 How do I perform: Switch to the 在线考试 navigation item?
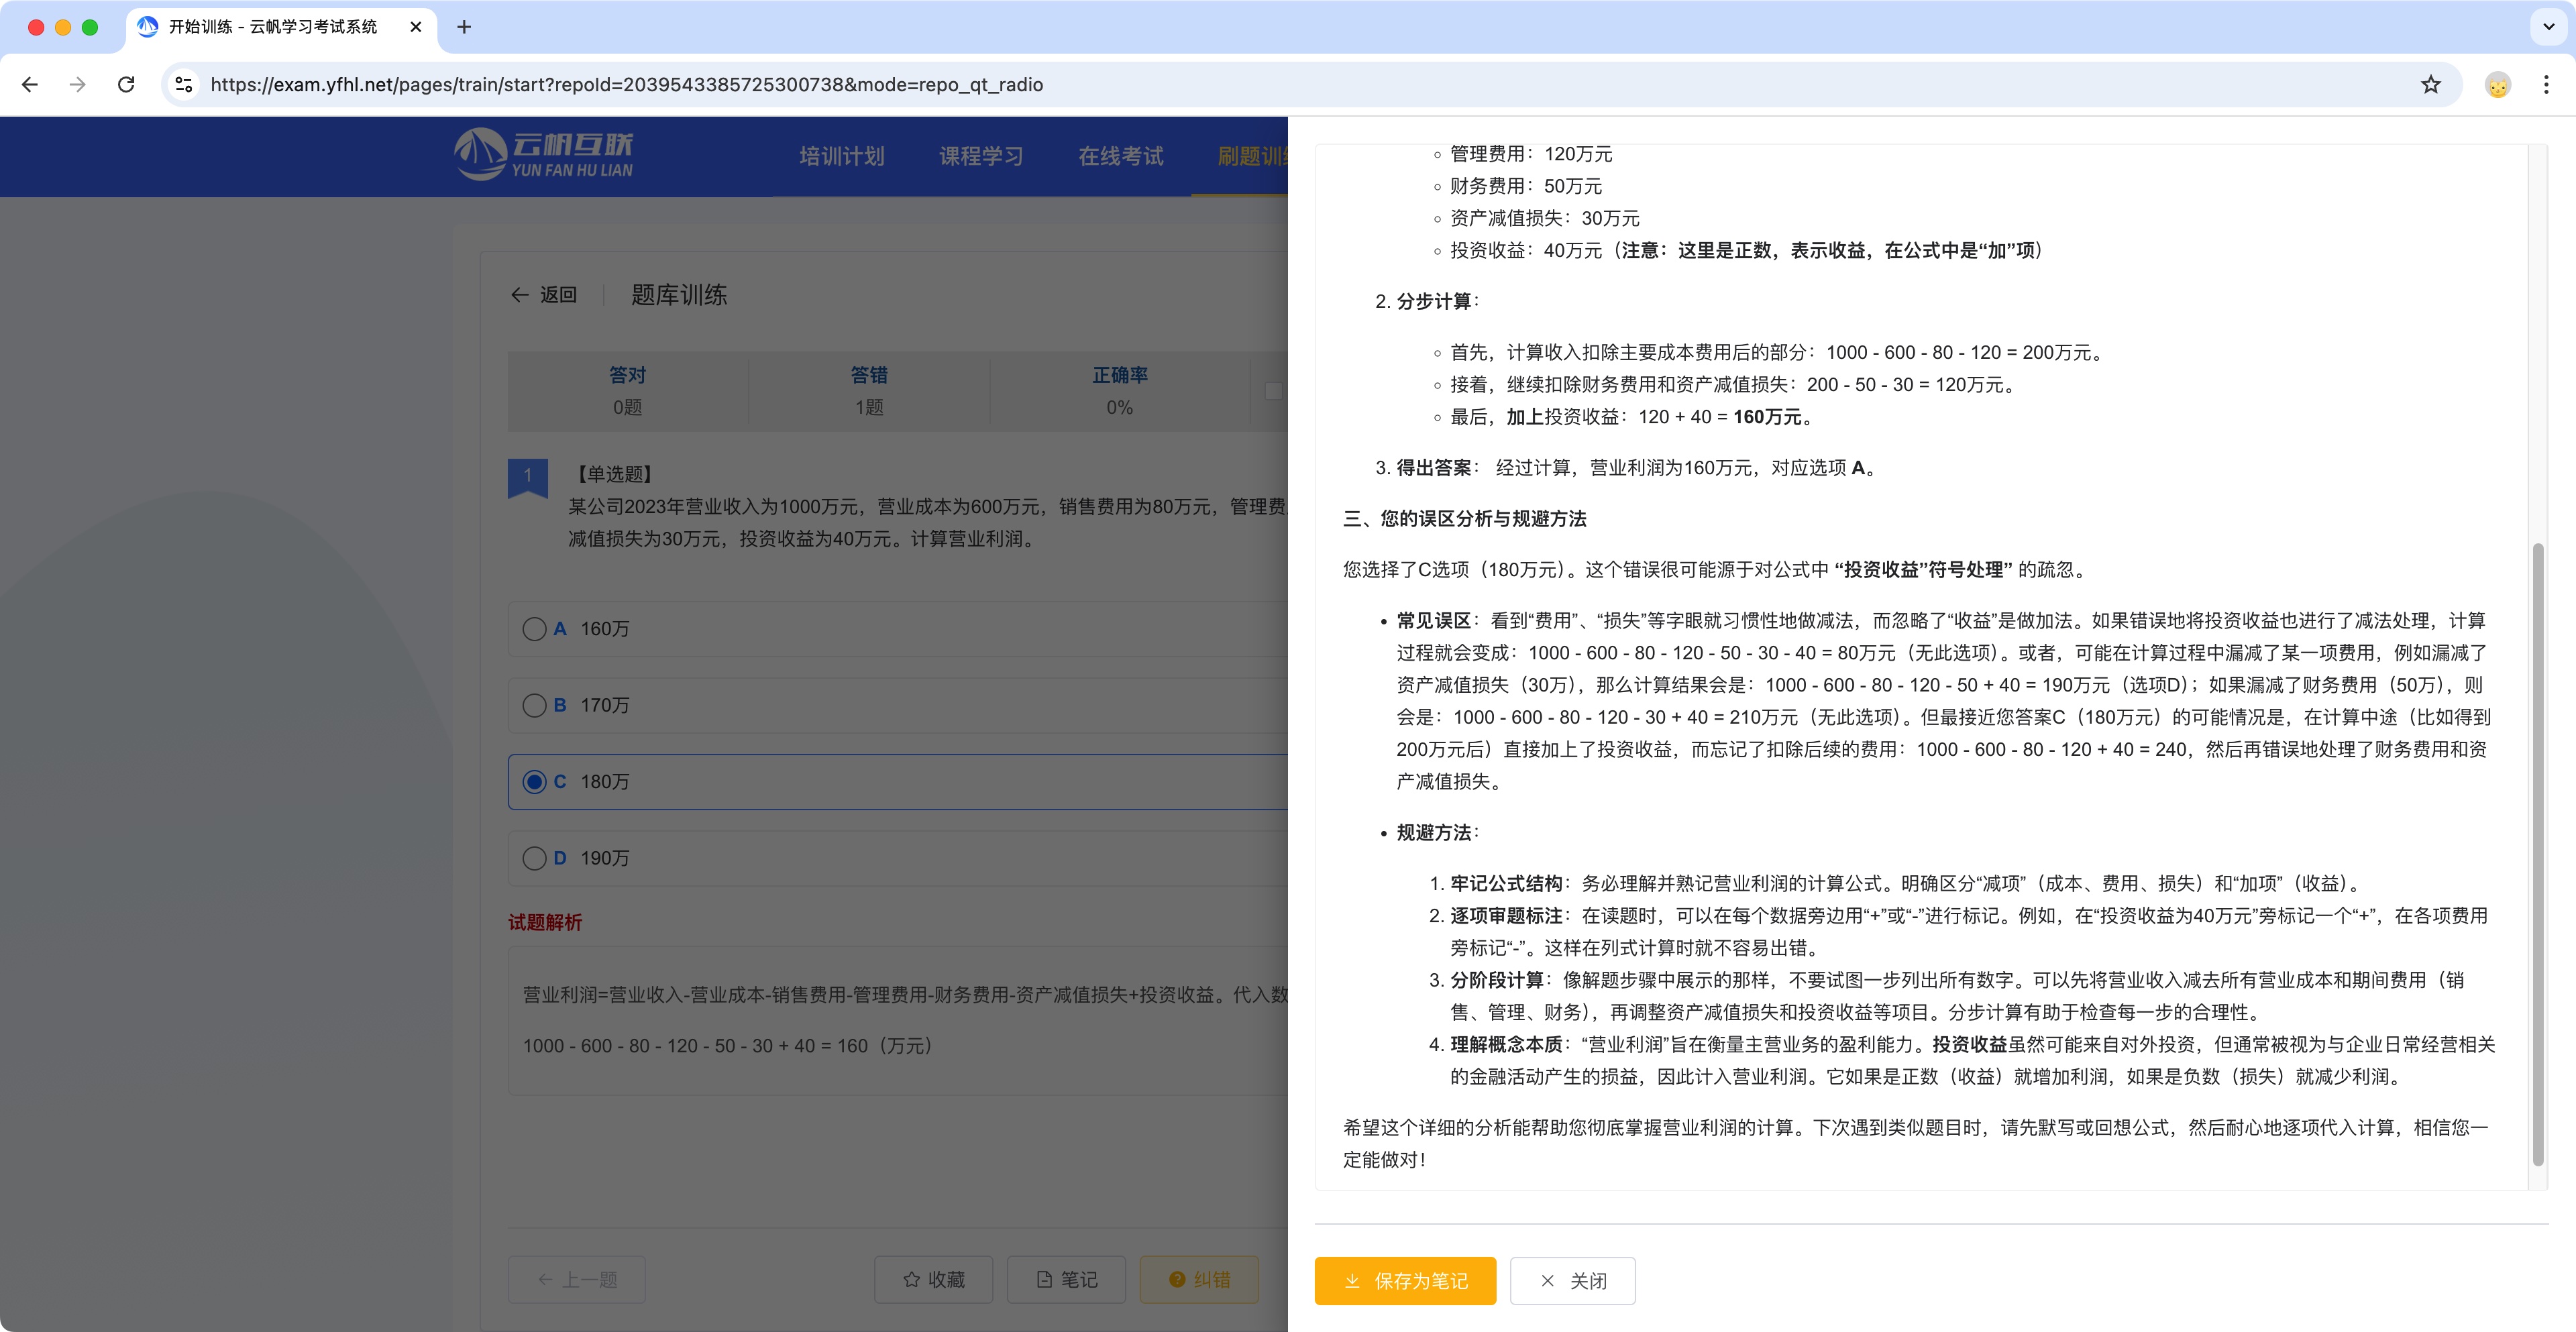click(1120, 156)
